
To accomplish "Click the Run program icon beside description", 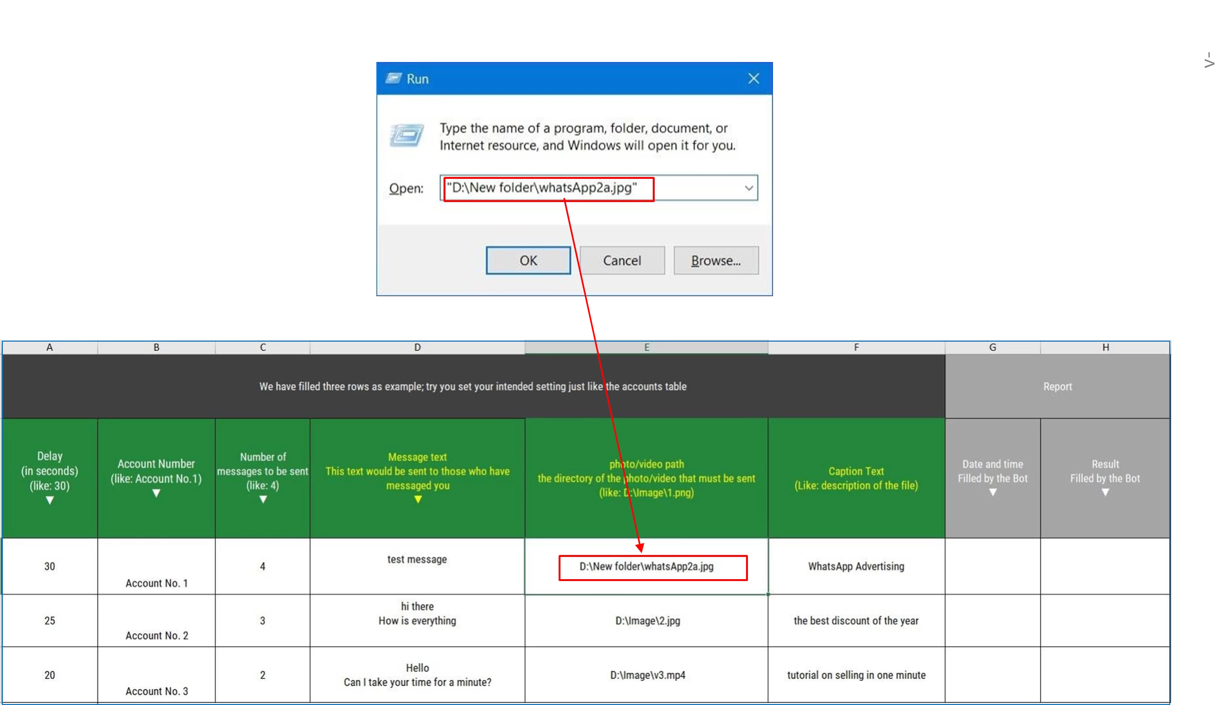I will (407, 136).
